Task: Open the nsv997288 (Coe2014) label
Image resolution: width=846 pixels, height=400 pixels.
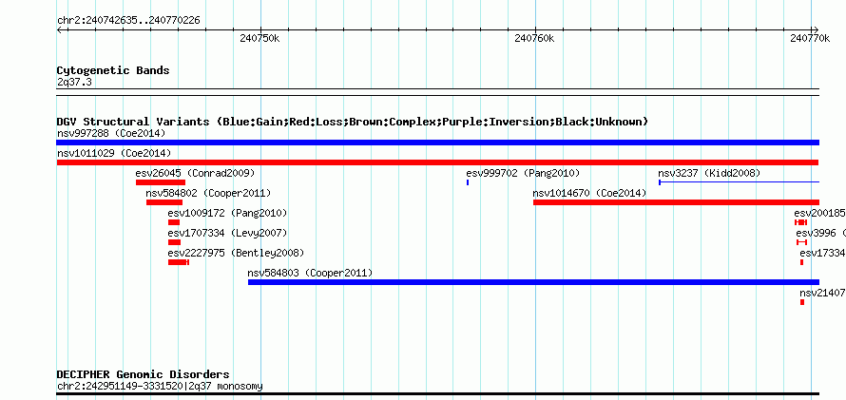Action: (111, 133)
